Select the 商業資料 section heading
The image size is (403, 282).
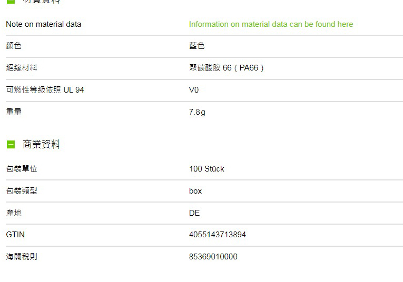click(42, 144)
